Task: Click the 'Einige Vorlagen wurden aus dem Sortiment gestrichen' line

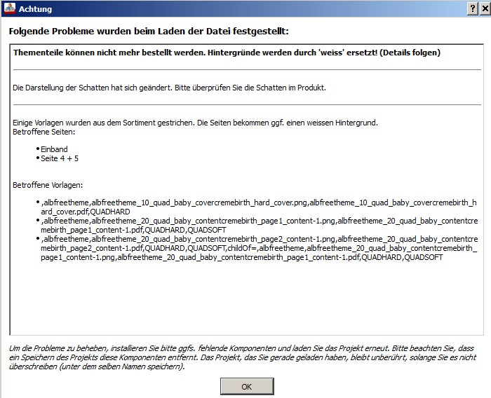Action: 196,123
